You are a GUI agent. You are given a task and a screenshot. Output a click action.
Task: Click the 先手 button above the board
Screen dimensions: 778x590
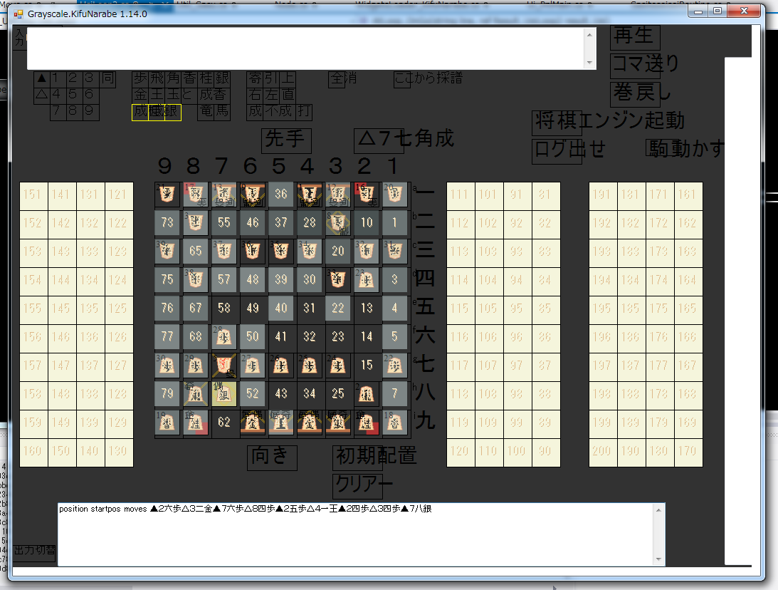click(286, 140)
